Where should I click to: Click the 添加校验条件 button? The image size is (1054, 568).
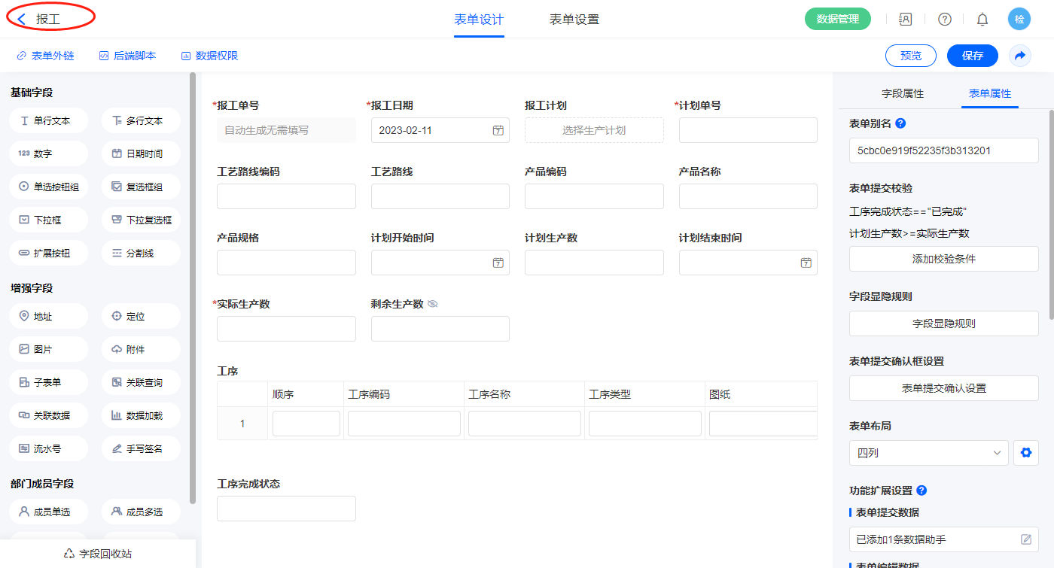coord(943,259)
